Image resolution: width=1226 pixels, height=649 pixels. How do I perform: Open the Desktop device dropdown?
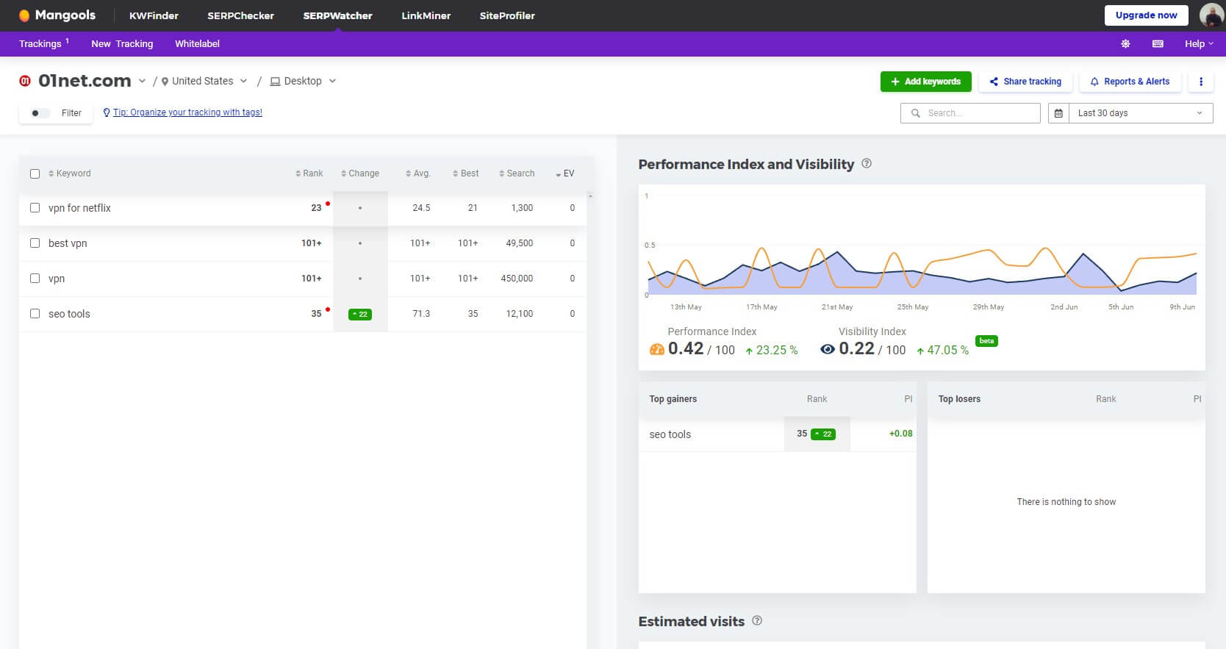pos(303,82)
